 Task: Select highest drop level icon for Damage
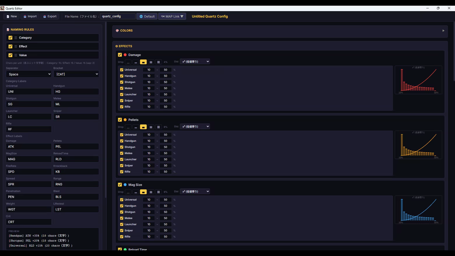click(158, 62)
